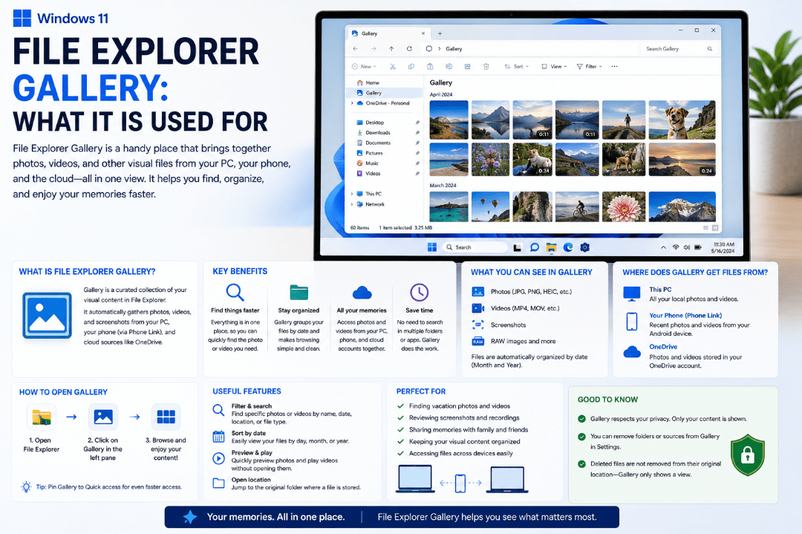
Task: Click the 'March 2024' group heading
Action: 443,186
